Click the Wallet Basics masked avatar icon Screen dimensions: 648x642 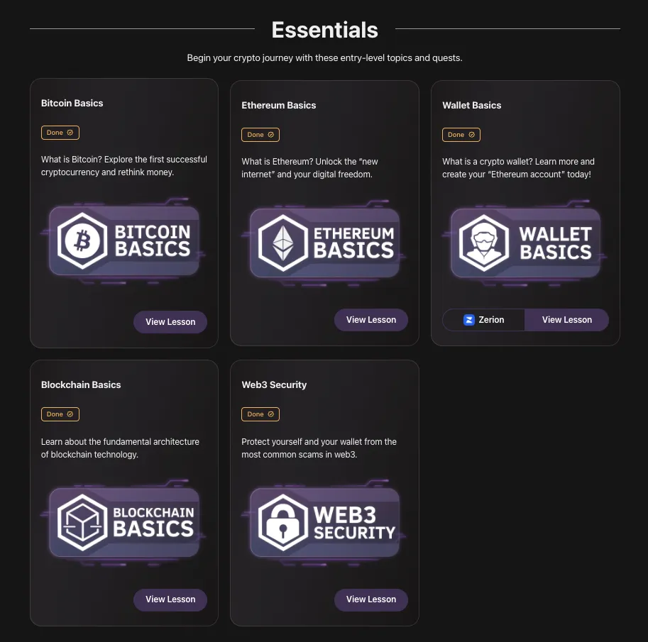[484, 243]
